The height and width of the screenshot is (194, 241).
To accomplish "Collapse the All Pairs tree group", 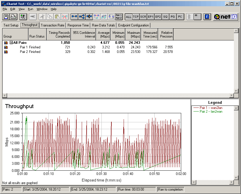I will [11, 43].
